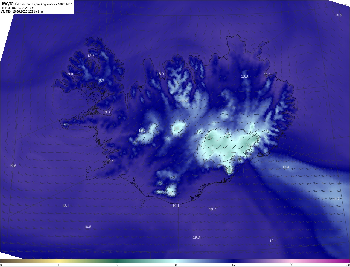Click the 1 tick label on the color scale
This screenshot has width=350, height=267.
coord(59,265)
